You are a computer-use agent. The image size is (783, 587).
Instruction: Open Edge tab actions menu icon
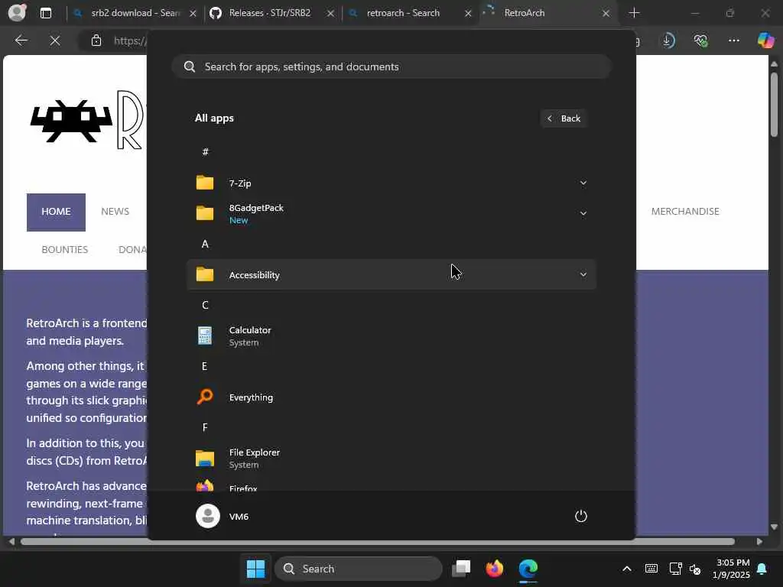click(x=45, y=13)
